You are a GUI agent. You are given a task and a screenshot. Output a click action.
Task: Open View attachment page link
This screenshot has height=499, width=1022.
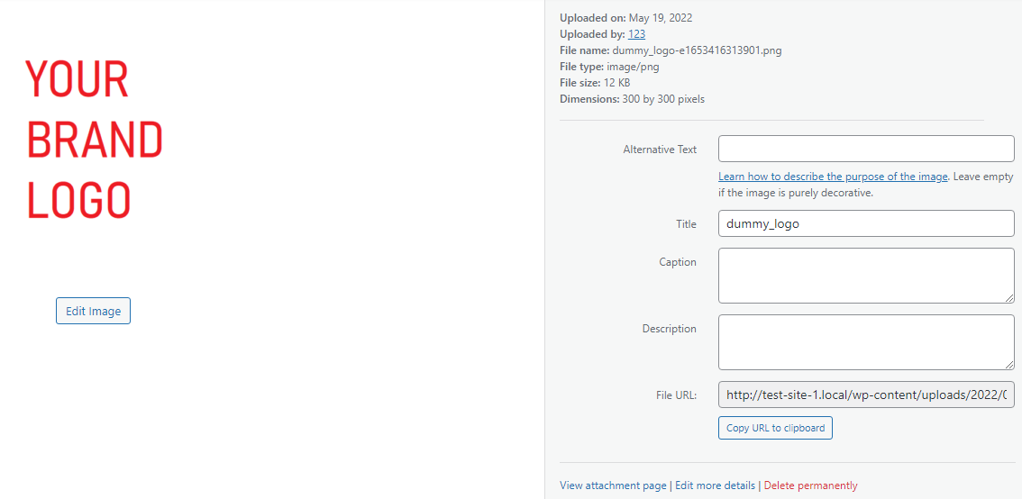coord(613,485)
